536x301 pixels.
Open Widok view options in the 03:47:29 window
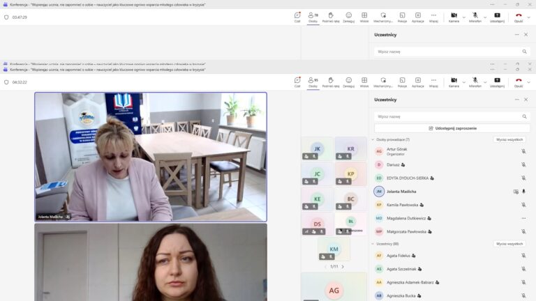[364, 17]
